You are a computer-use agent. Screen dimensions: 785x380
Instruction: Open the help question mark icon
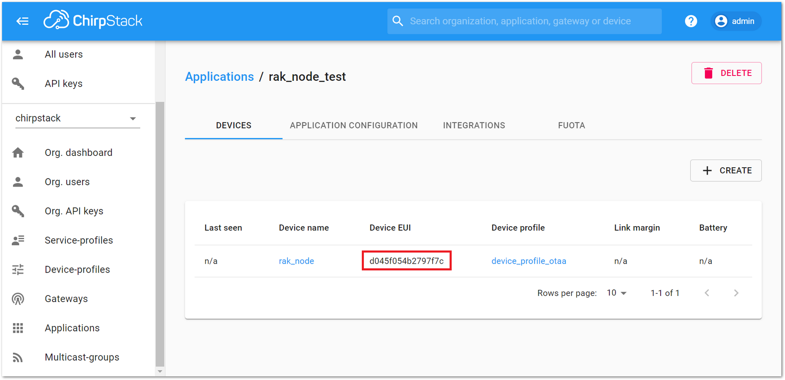click(x=691, y=21)
